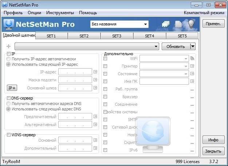
Task: Open the Состояние dropdown
Action: point(164,74)
